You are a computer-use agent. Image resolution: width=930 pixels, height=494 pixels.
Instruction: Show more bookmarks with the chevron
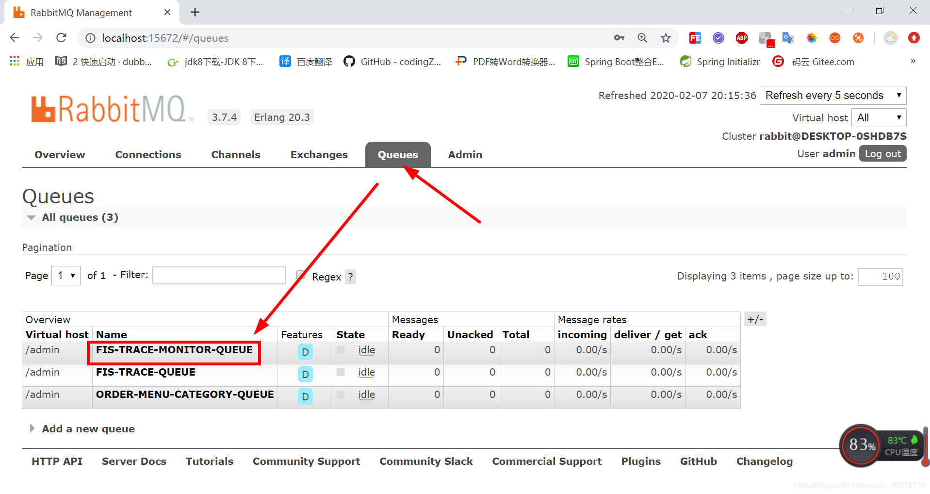[913, 61]
